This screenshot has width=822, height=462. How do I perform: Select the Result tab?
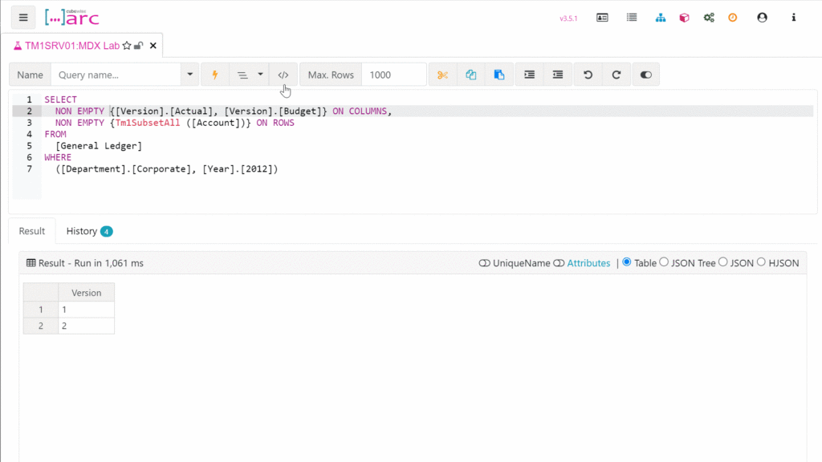32,231
